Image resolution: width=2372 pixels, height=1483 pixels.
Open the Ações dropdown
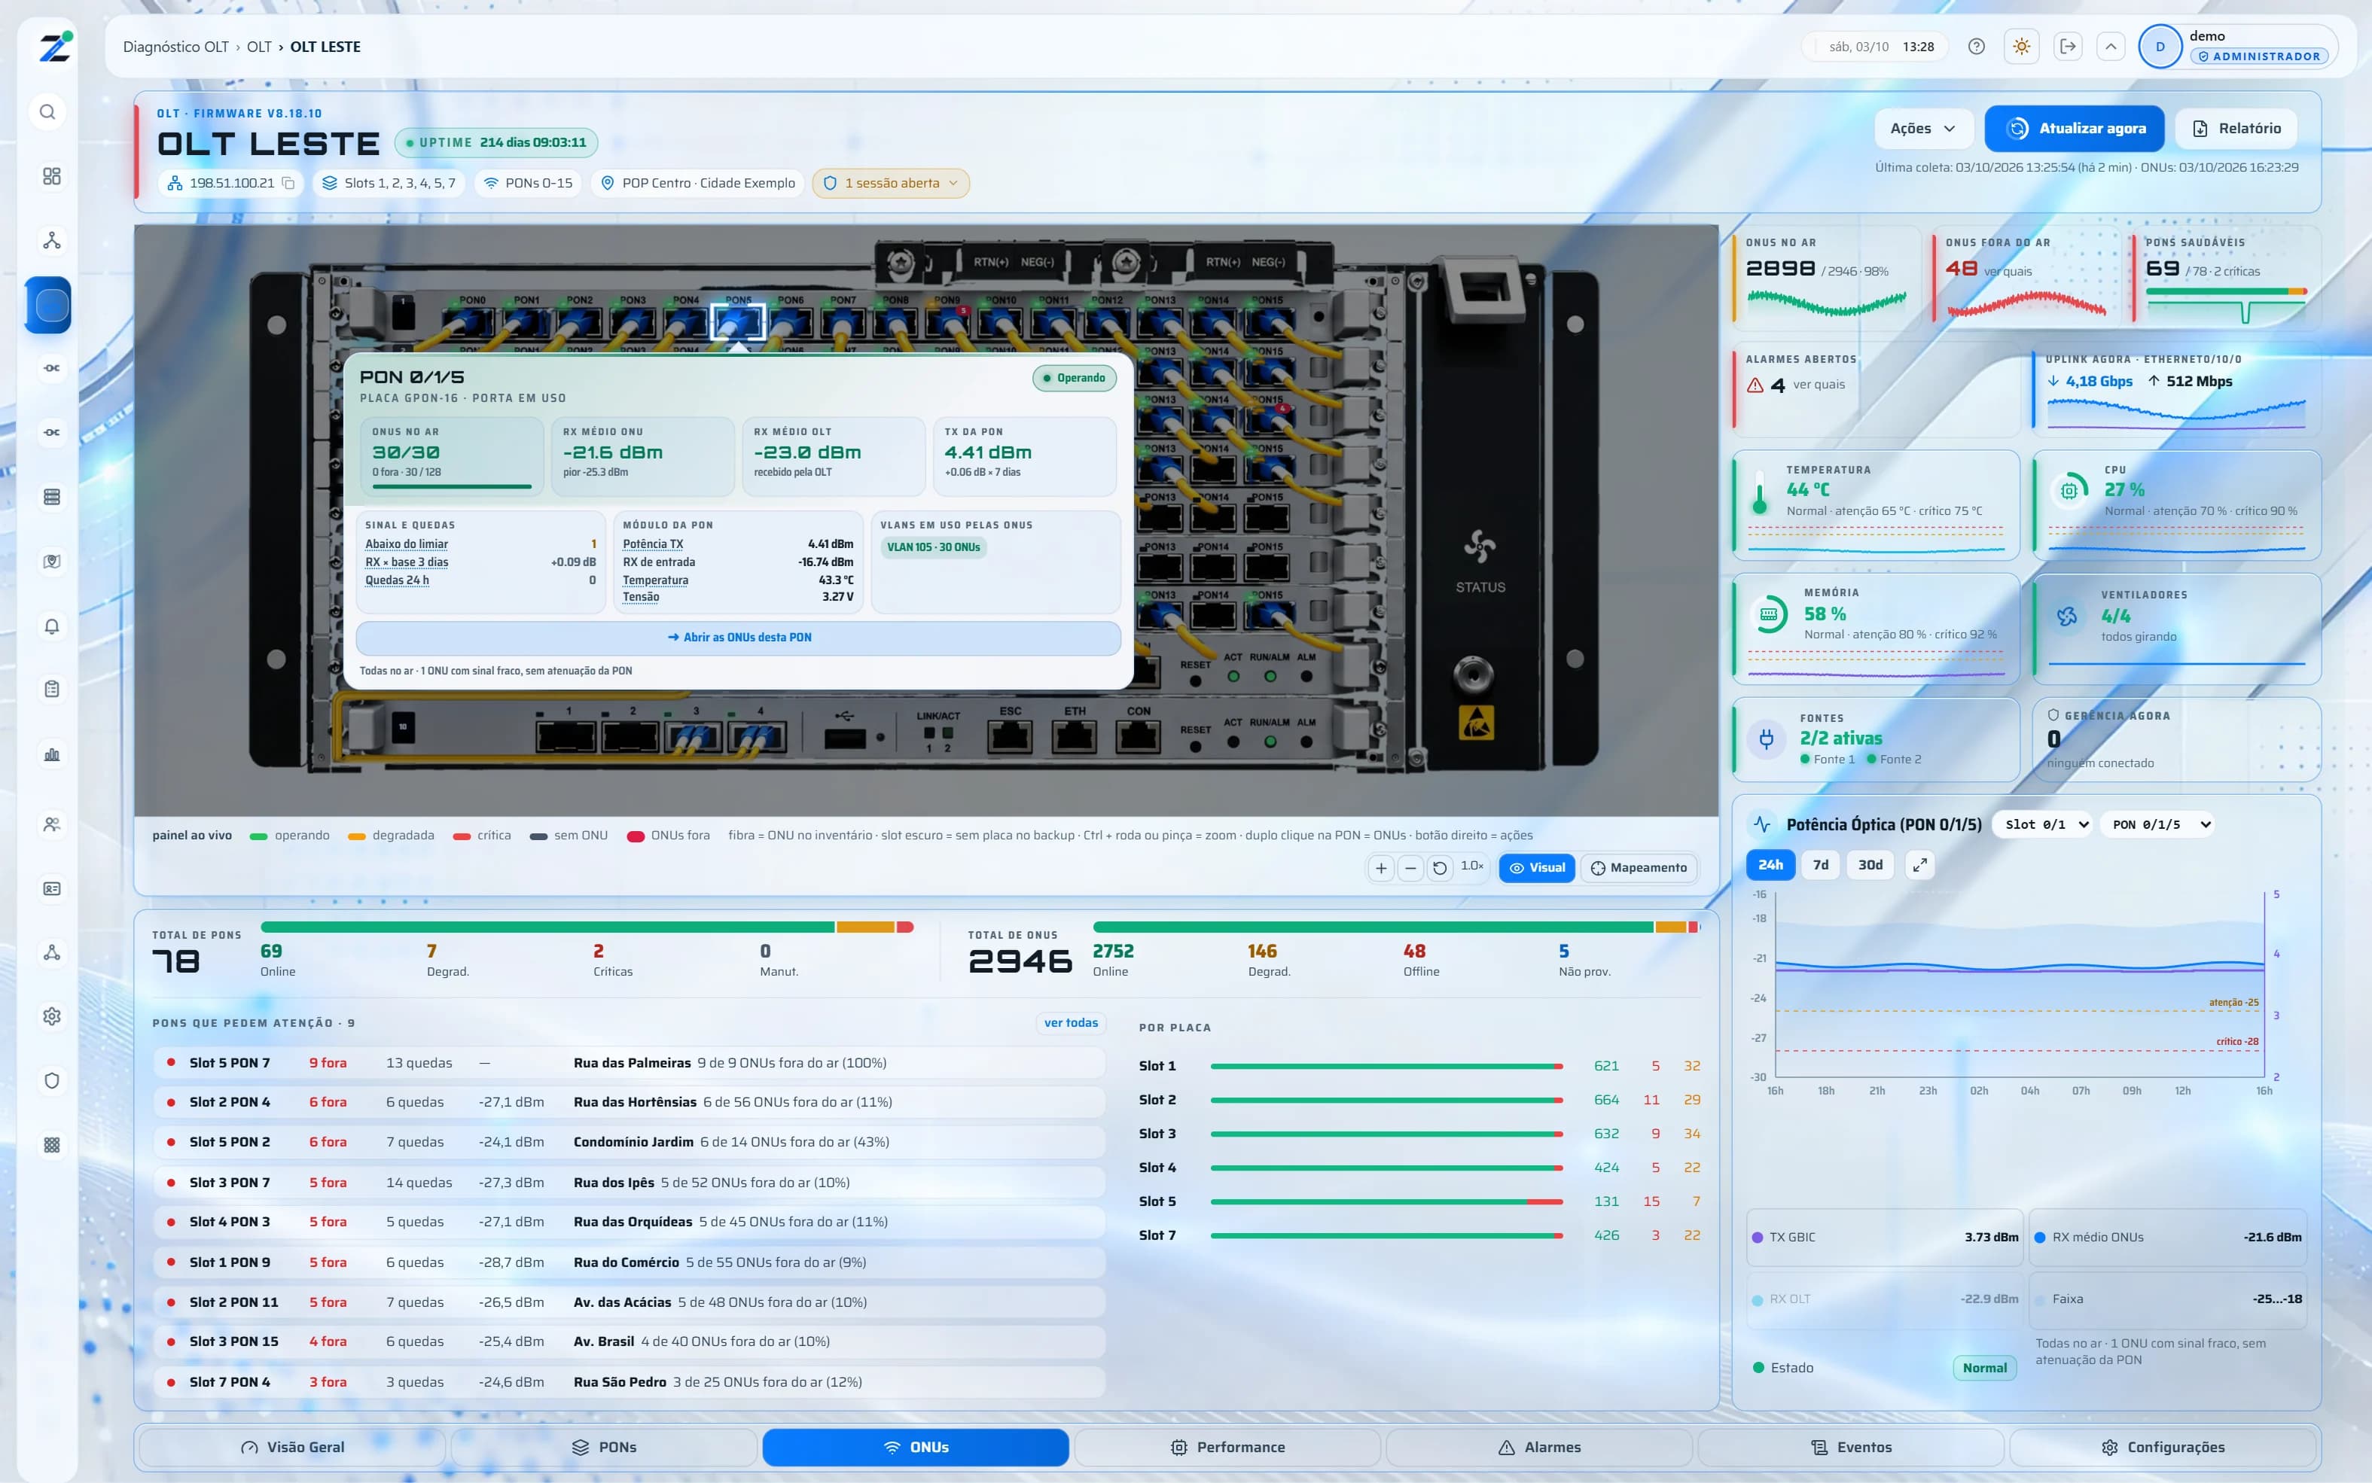click(x=1922, y=129)
